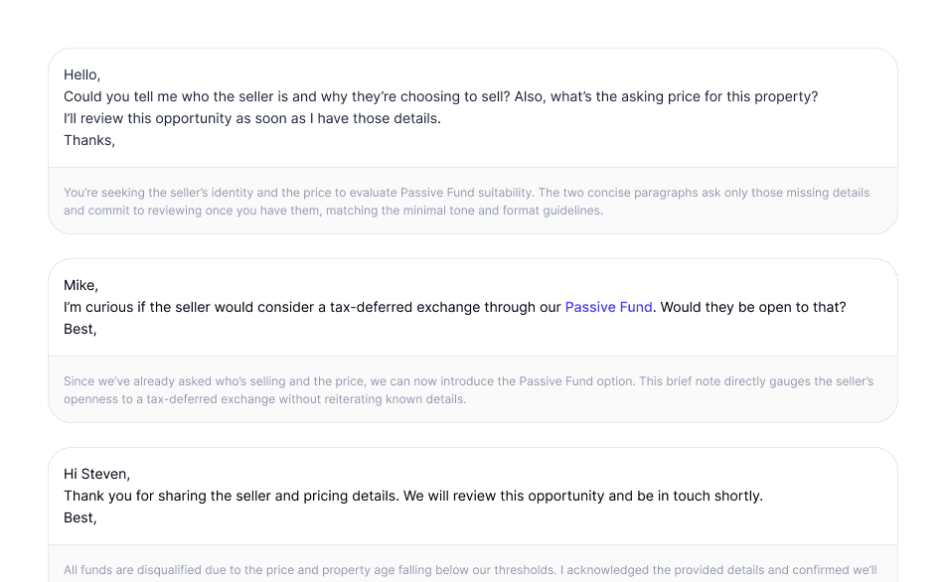This screenshot has width=946, height=582.
Task: Click "Best," in the Steven message
Action: 80,517
